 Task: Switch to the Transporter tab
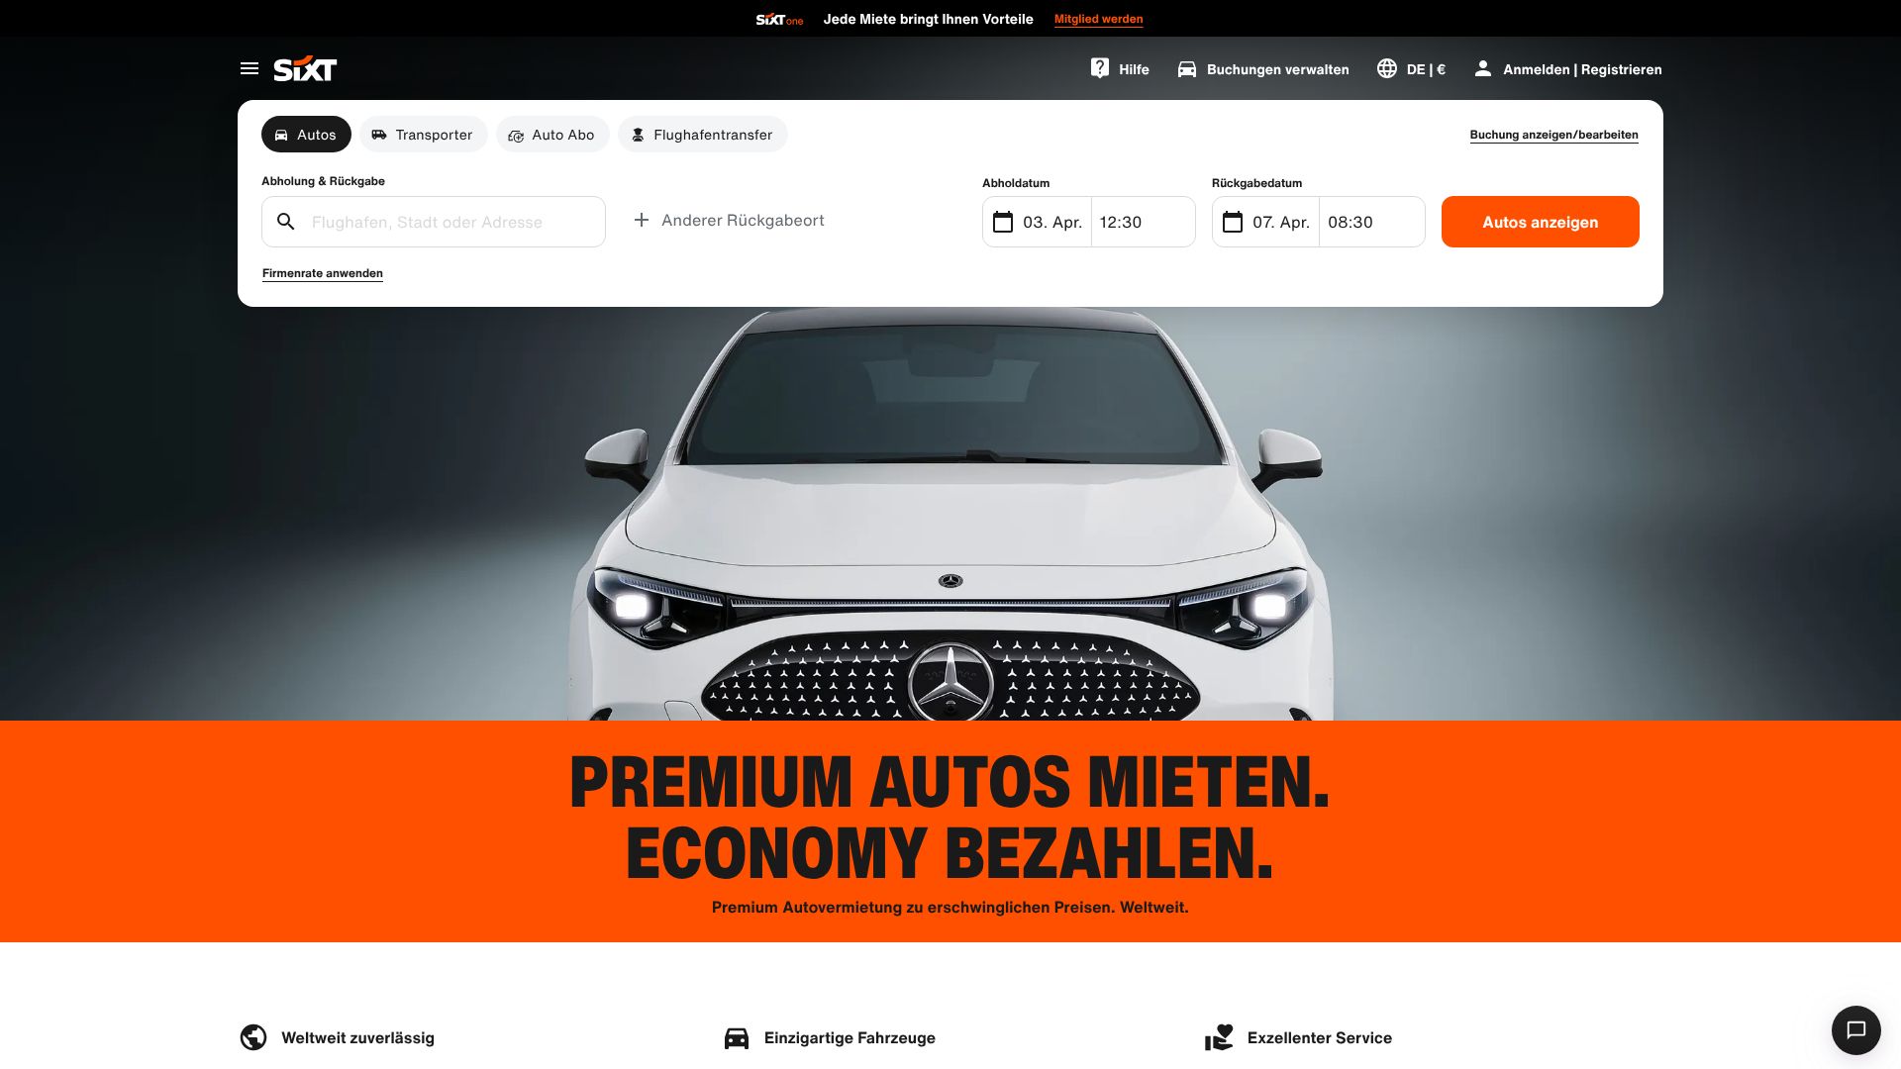[x=423, y=135]
